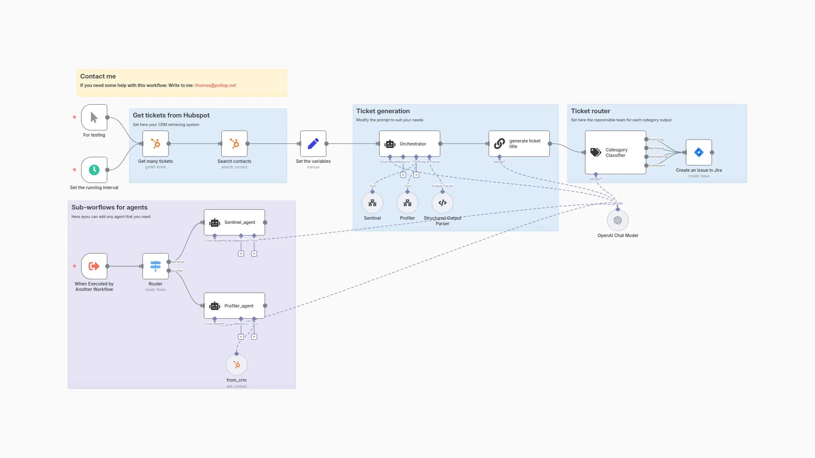Click the thomas@pollup.net email link
Screen dimensions: 815x458
(x=215, y=85)
